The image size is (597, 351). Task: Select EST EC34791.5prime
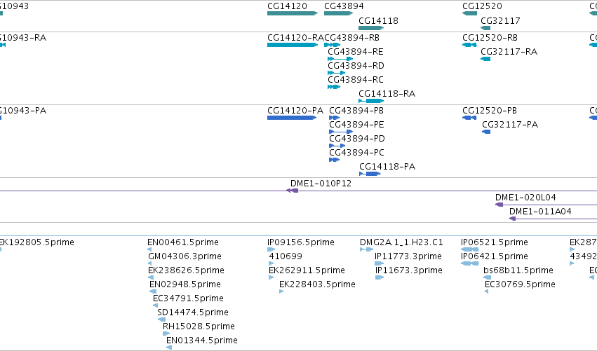[155, 305]
